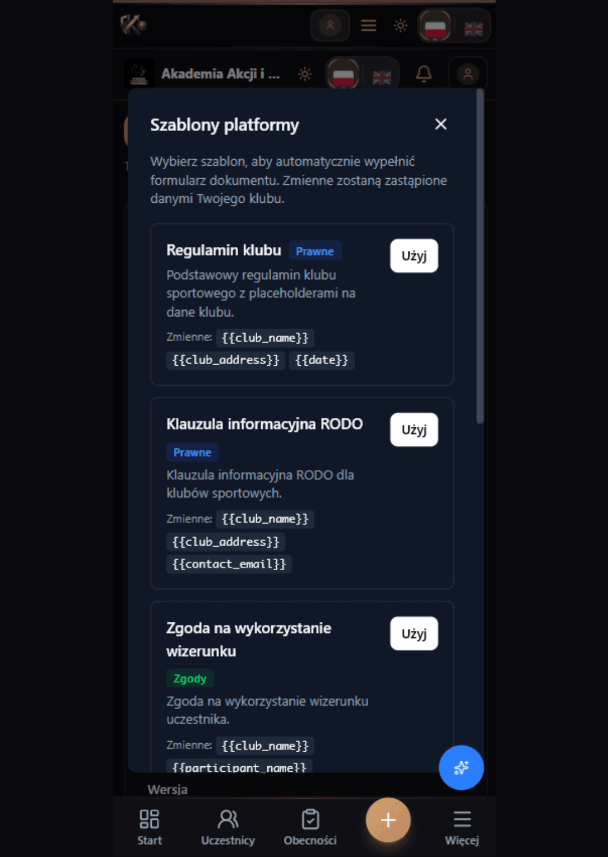The height and width of the screenshot is (857, 608).
Task: Close the Szablony platformy dialog
Action: click(440, 124)
